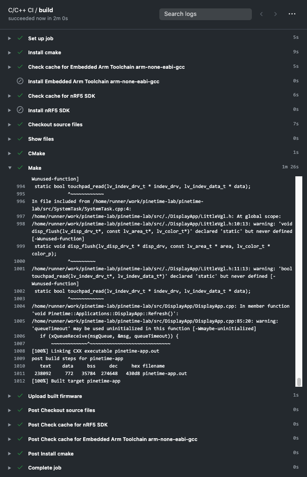Click success checkmark beside Set up job

pos(20,38)
